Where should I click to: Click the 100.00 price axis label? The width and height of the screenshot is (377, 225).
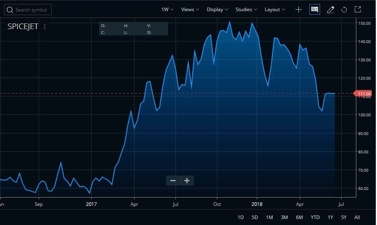coord(364,115)
